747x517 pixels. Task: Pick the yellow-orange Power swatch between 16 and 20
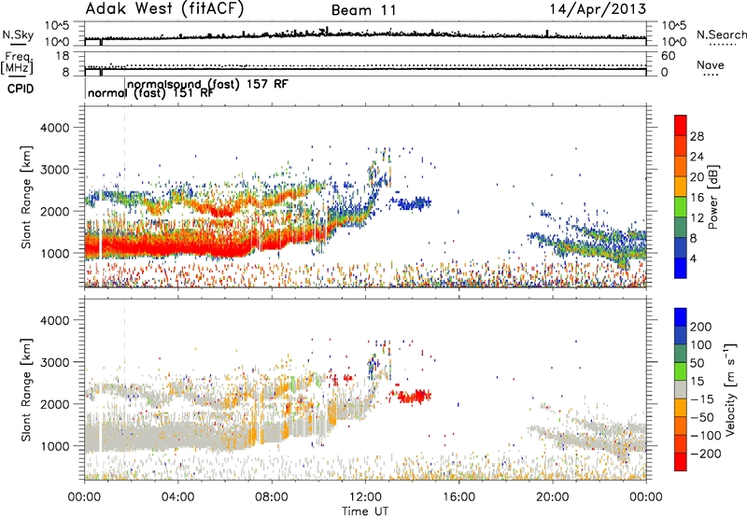point(681,186)
